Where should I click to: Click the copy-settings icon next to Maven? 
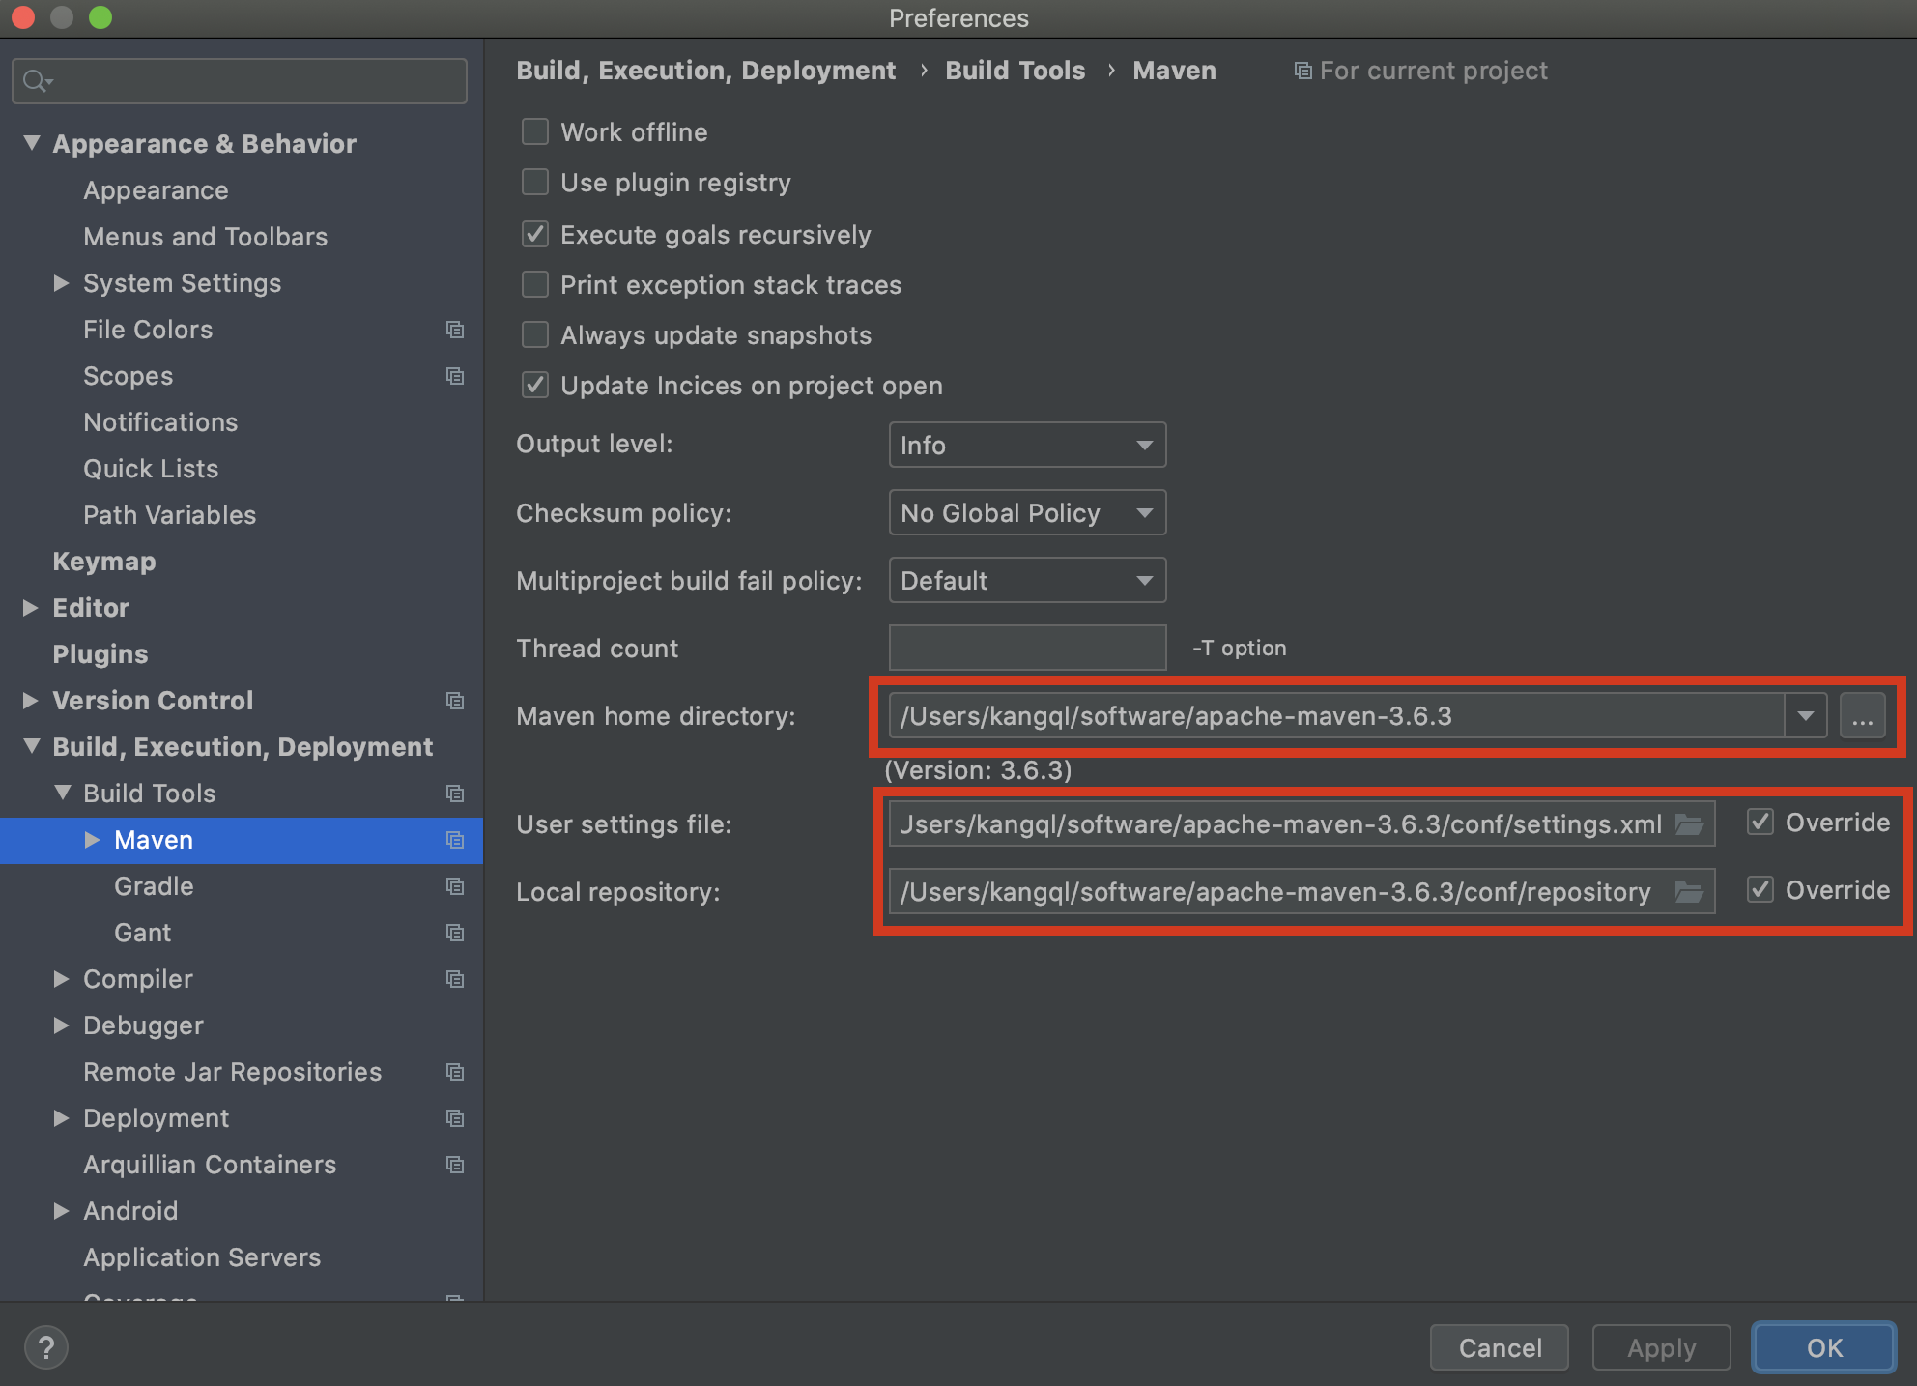coord(455,840)
